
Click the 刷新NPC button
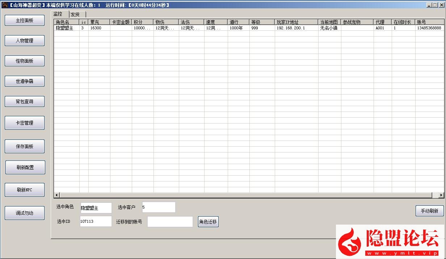tap(25, 190)
